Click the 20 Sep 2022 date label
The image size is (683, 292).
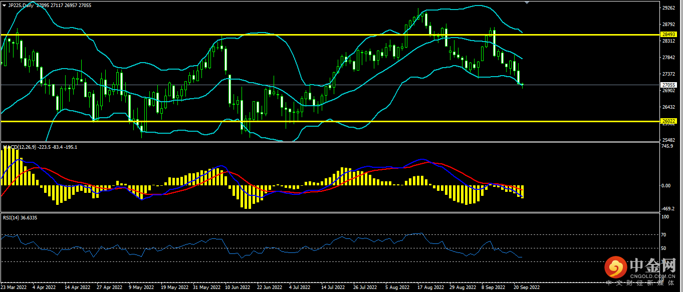coord(526,288)
